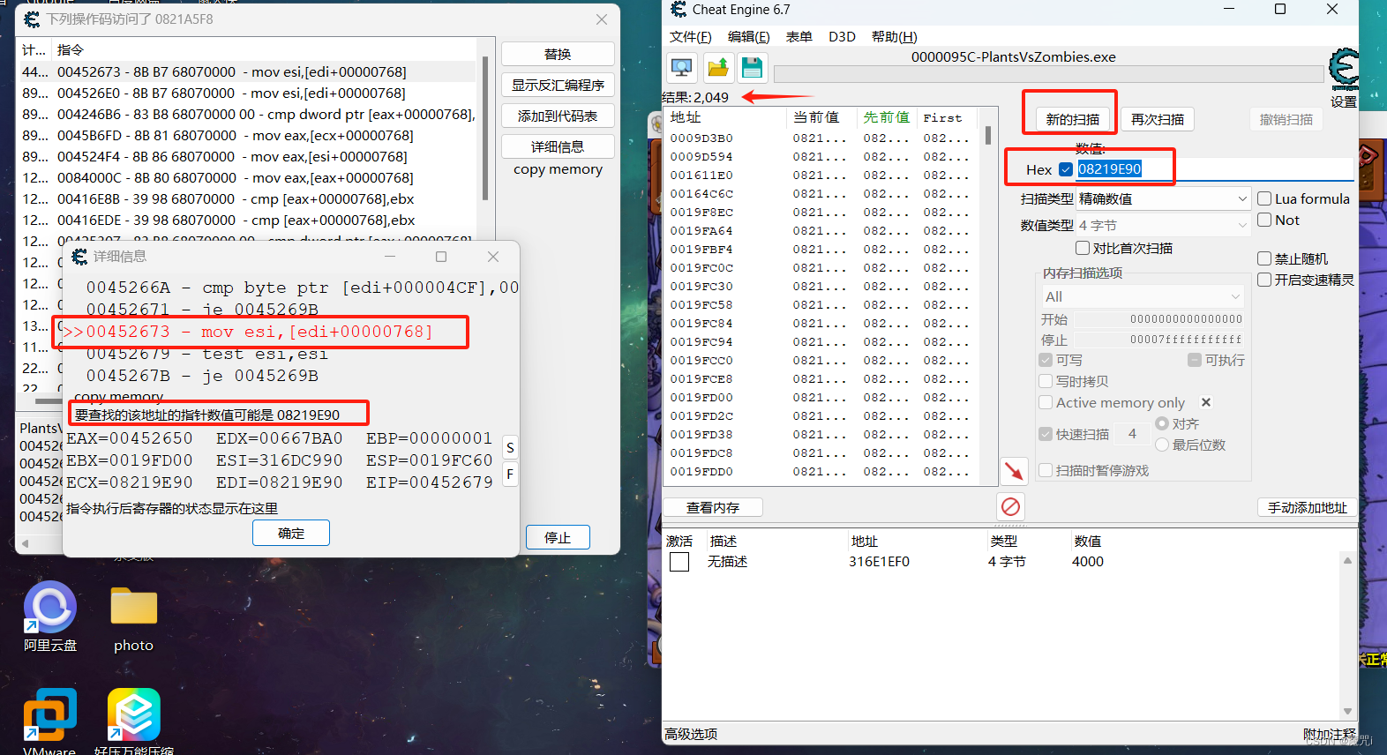
Task: Click the scan stop address field
Action: pyautogui.click(x=1159, y=340)
